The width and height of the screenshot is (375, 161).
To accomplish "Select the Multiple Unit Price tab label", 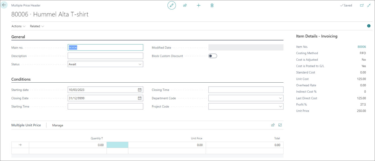I will [x=26, y=125].
